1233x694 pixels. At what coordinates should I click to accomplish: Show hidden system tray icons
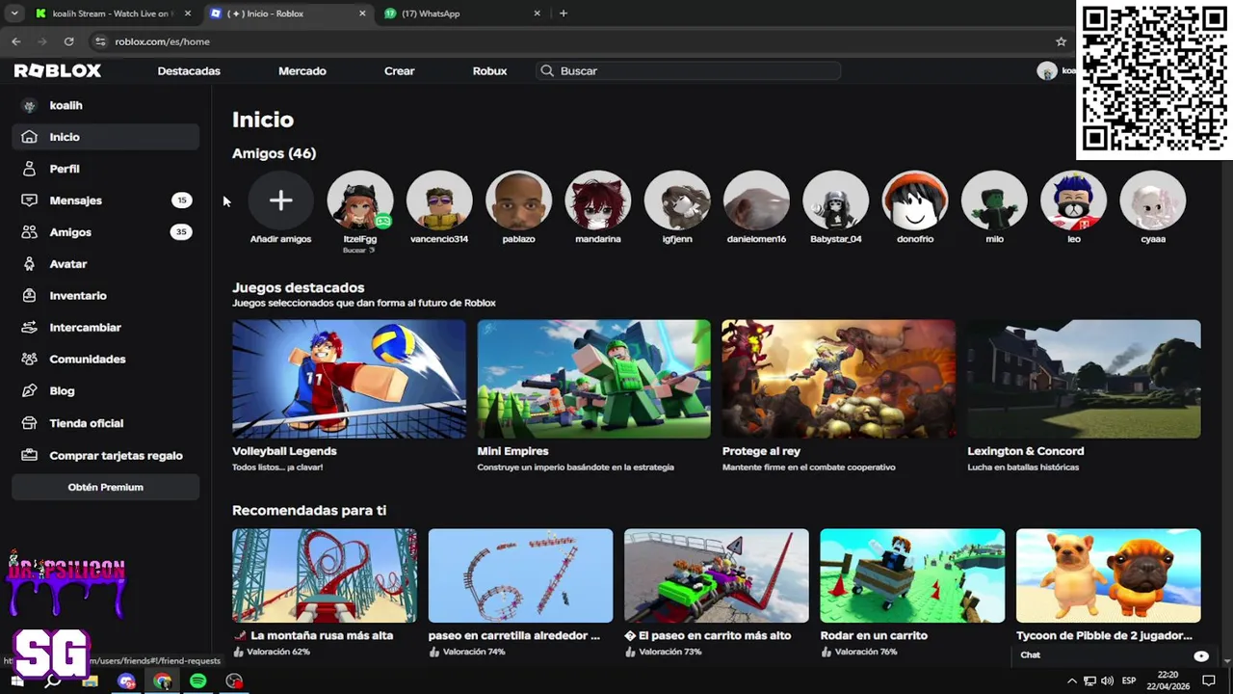(x=1071, y=681)
